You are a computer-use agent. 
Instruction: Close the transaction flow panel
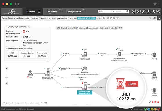(159, 18)
